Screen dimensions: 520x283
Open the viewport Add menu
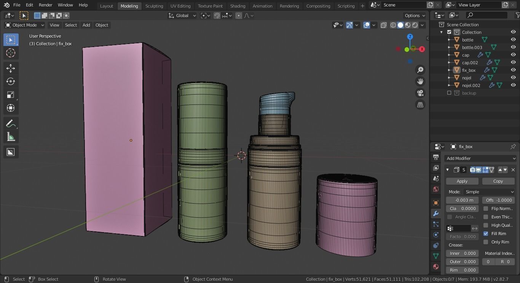tap(86, 25)
